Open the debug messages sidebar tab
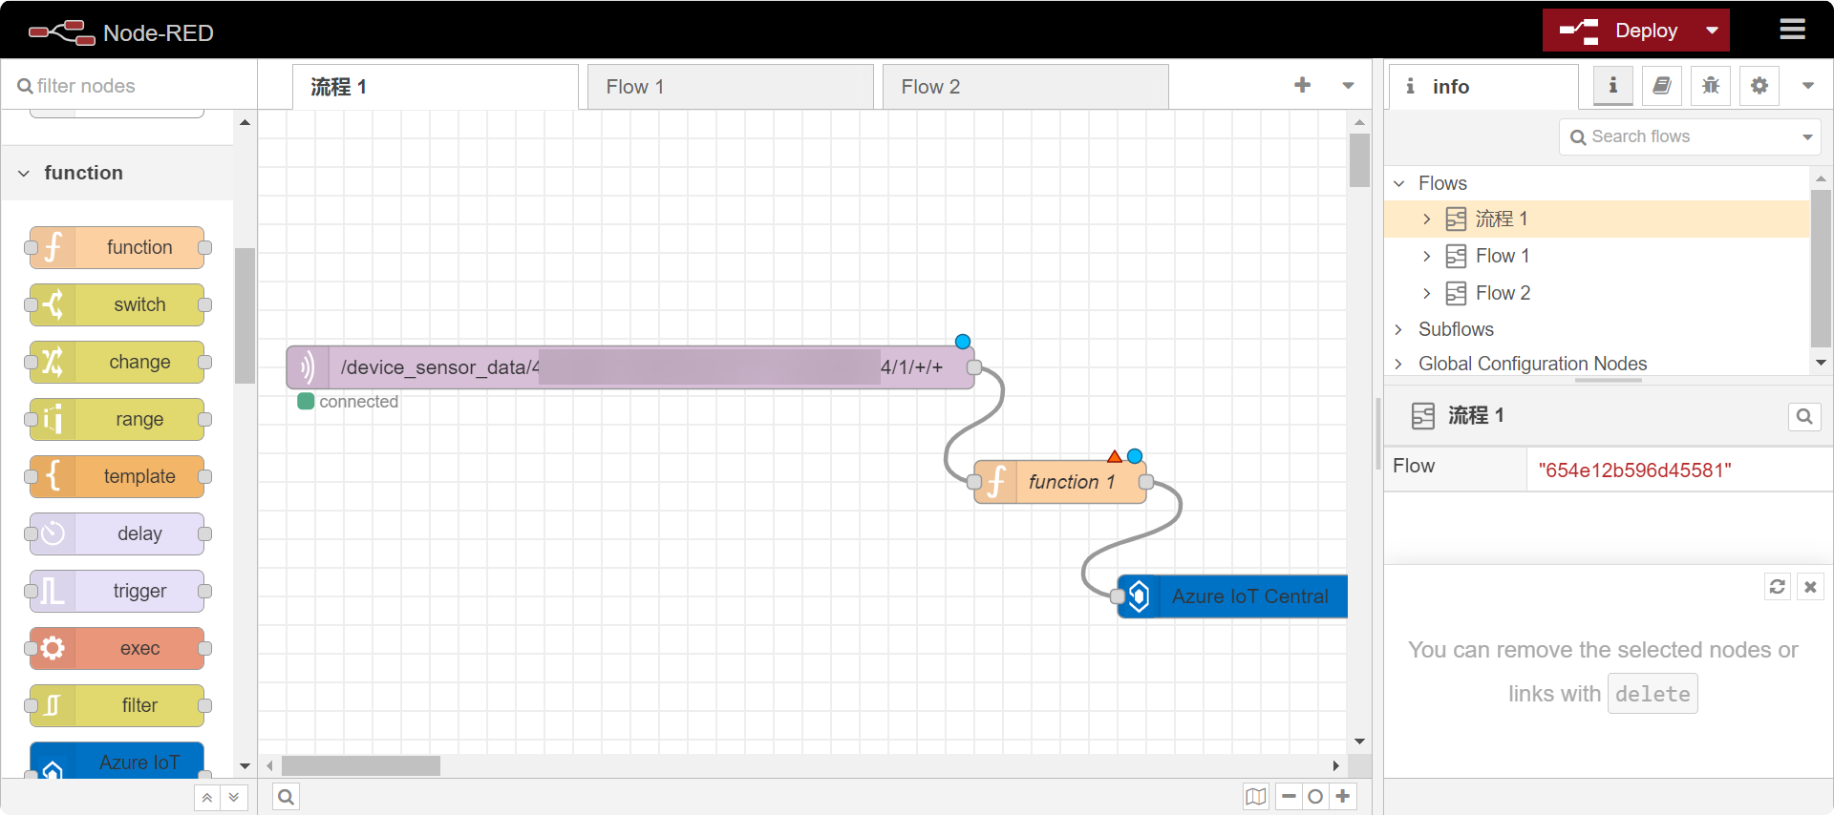The width and height of the screenshot is (1834, 815). 1711,86
